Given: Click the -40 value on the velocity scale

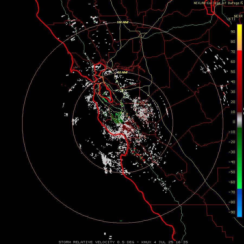Looking at the screenshot, I should 232,162.
